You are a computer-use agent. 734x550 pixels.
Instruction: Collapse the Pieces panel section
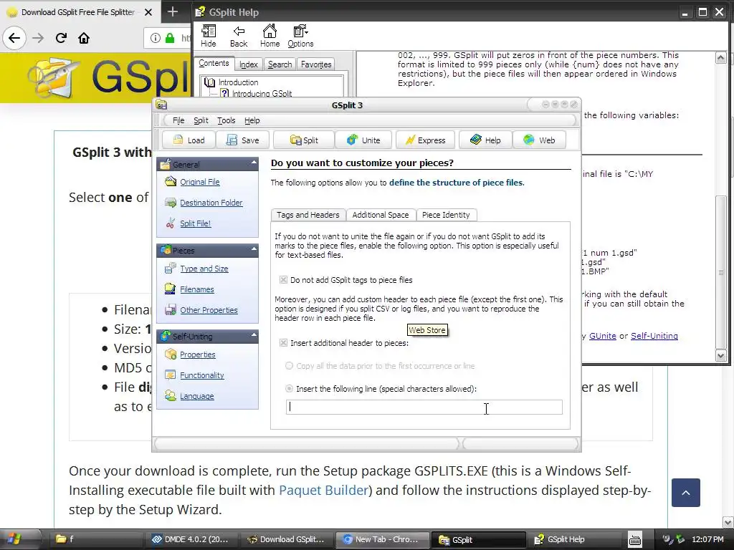pos(254,249)
